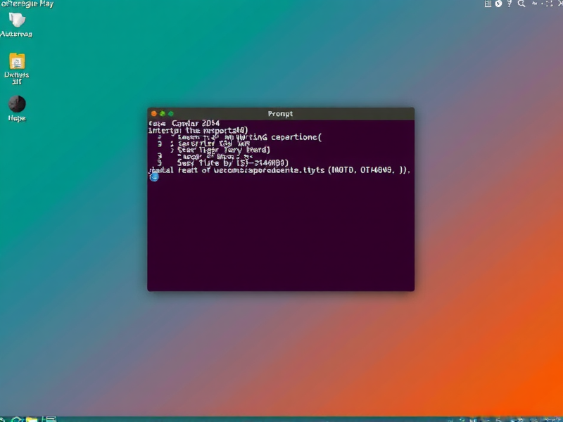Open the folder icon in bottom taskbar

[x=31, y=419]
